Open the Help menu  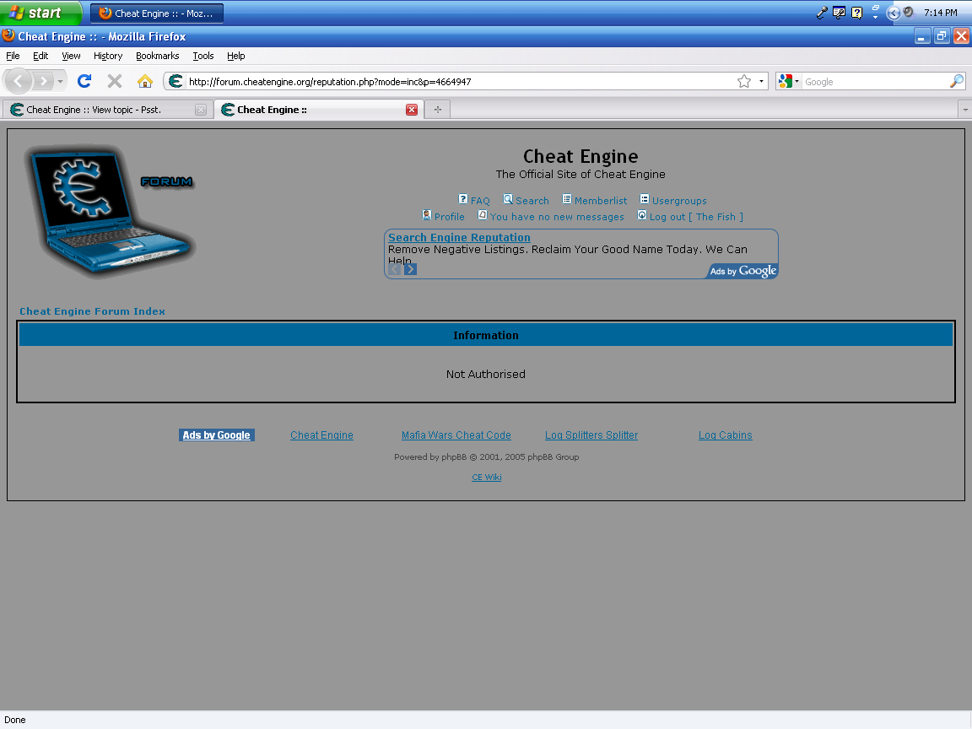[x=235, y=56]
